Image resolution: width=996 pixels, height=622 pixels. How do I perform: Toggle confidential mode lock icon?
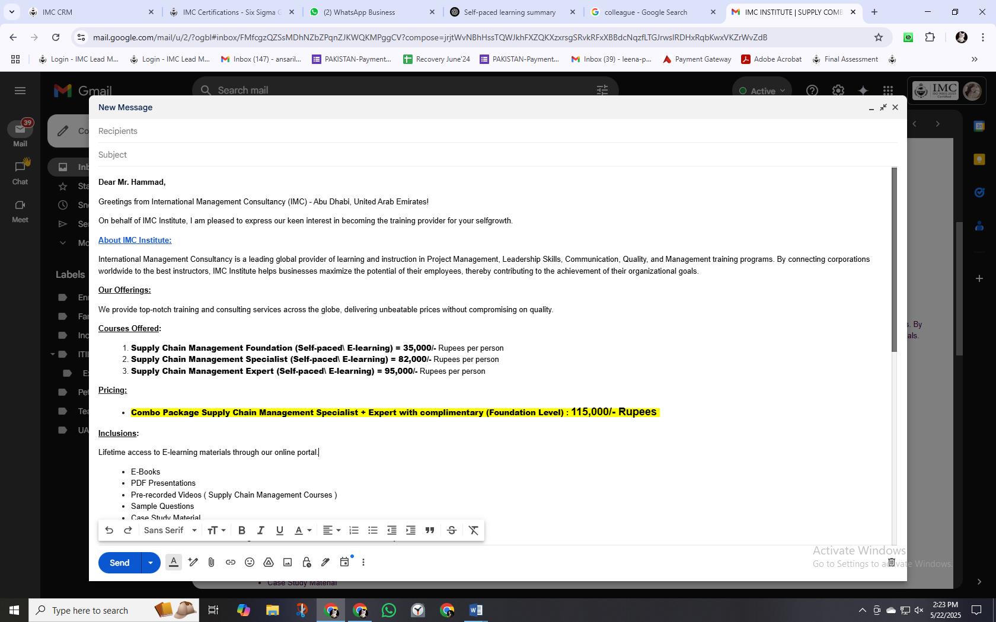[307, 562]
